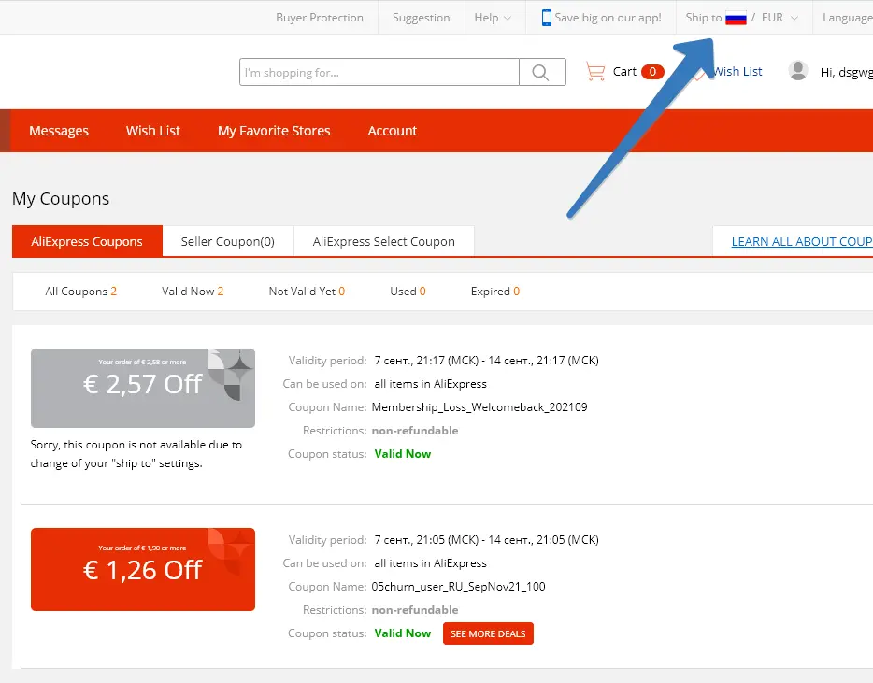Click coupon name Membership_Loss_Welcomeback_202109
873x683 pixels.
point(479,407)
